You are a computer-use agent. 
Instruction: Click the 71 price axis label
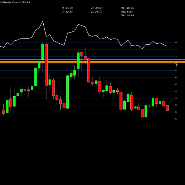coord(176,57)
